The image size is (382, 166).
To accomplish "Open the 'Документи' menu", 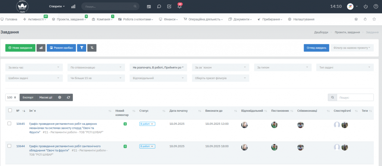I will click(241, 19).
